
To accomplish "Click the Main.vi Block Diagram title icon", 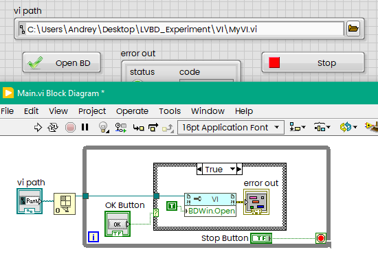I will click(8, 93).
